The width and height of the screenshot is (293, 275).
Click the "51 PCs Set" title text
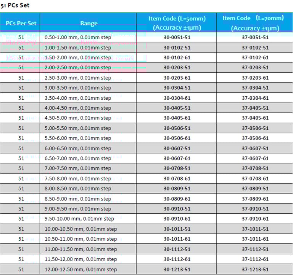[15, 5]
